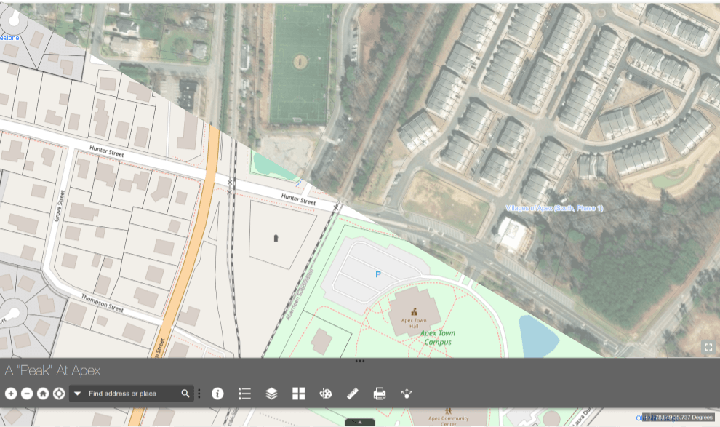Image resolution: width=720 pixels, height=427 pixels.
Task: Return to the default home extent
Action: pyautogui.click(x=43, y=394)
